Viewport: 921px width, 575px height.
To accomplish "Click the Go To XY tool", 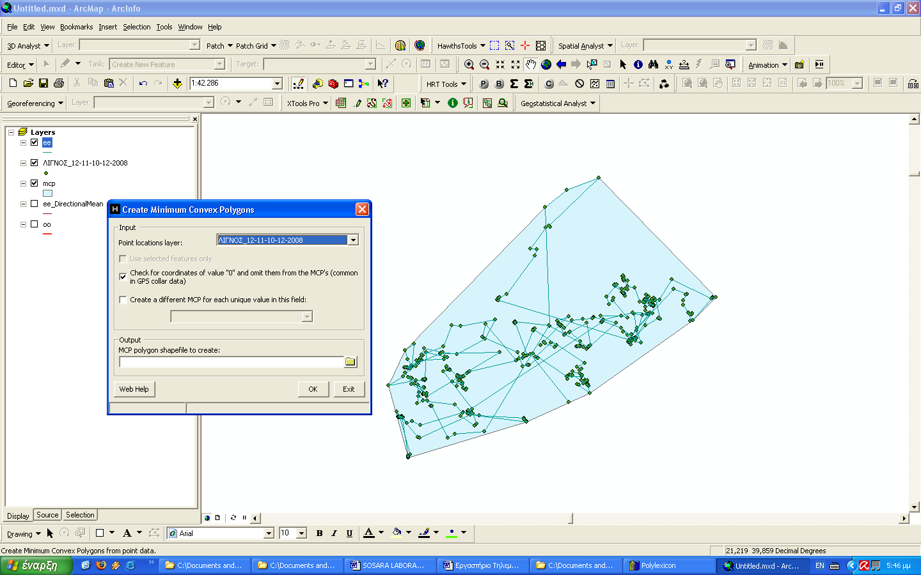I will 669,65.
